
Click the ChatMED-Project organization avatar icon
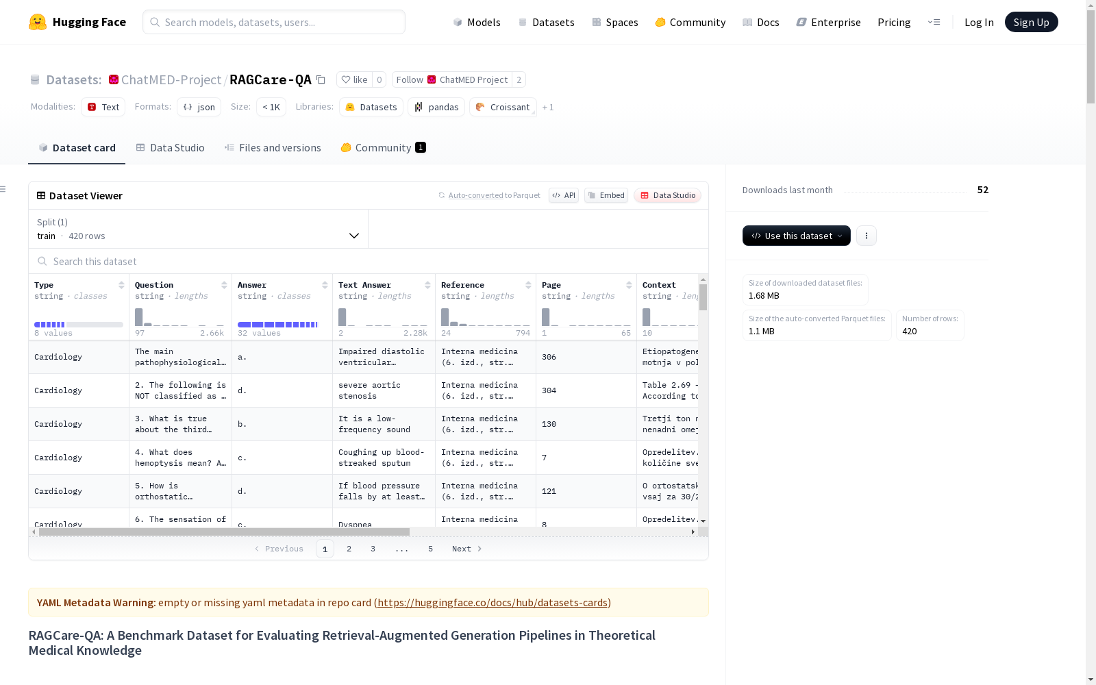click(114, 79)
